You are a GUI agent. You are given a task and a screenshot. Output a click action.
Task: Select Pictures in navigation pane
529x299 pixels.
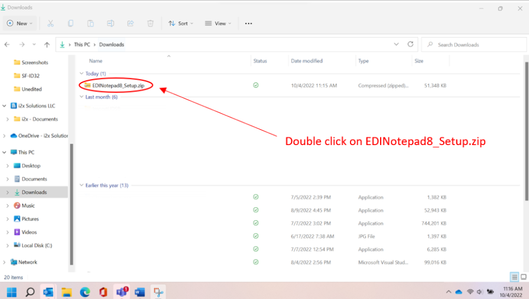point(27,219)
